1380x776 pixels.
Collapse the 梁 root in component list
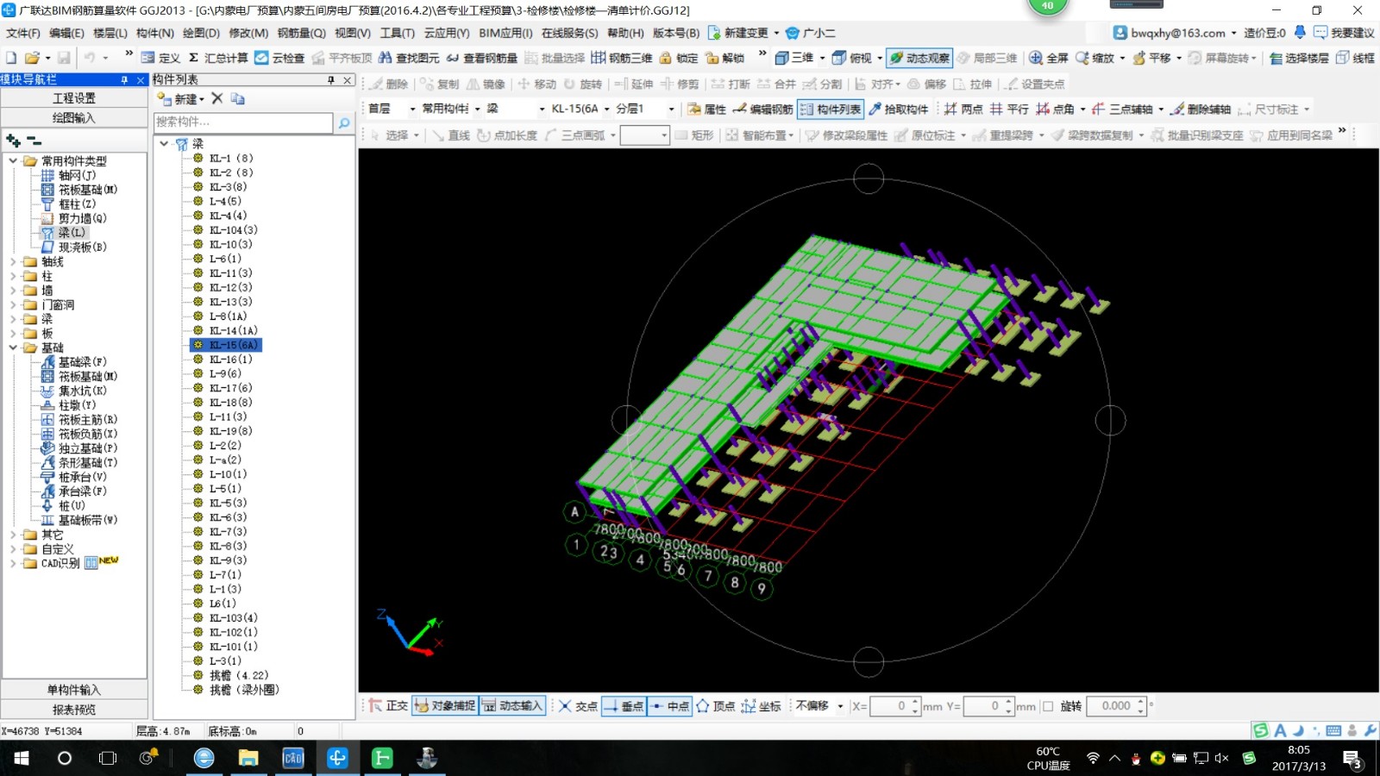click(x=164, y=143)
